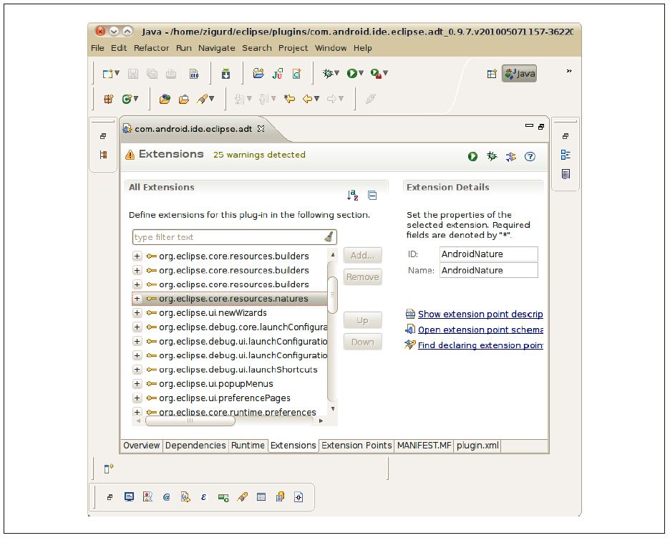Screen dimensions: 670x538
Task: Open help via the question mark icon
Action: (x=530, y=156)
